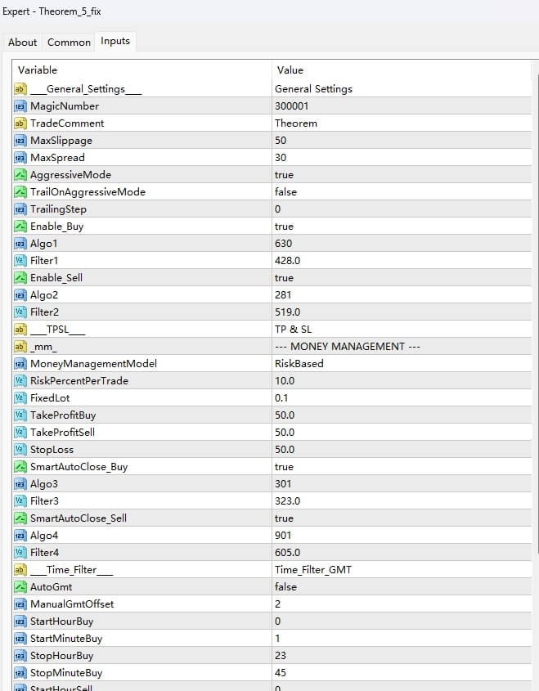Click the icon beside SmartAutoClose_Buy
The height and width of the screenshot is (691, 539).
[x=20, y=467]
